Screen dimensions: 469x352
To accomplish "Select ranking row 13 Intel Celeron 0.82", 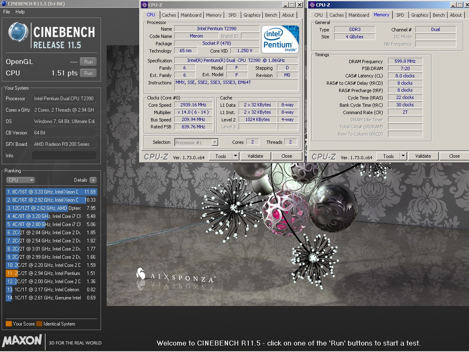I will click(x=51, y=289).
